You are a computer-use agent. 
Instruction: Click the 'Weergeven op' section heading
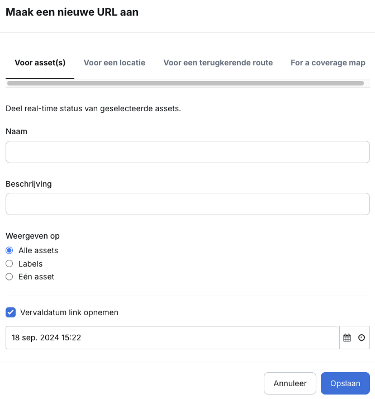[x=32, y=236]
